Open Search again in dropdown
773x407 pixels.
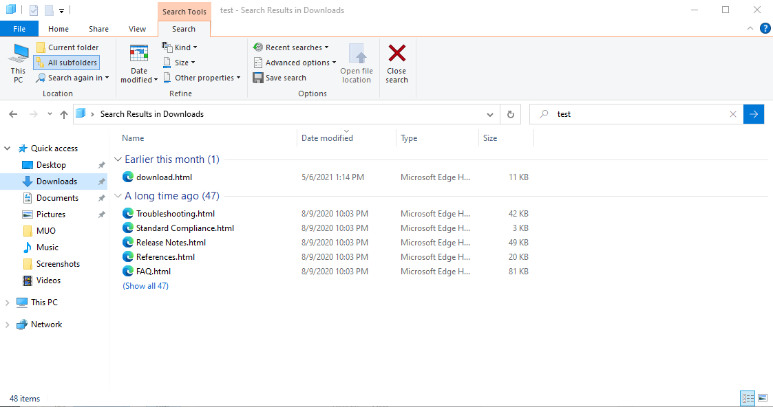tap(72, 78)
